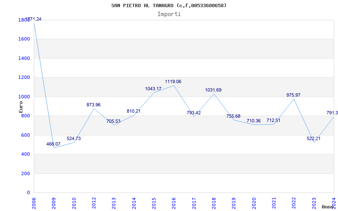The image size is (338, 211).
Task: Click the 600 value on Euro axis
Action: click(25, 135)
